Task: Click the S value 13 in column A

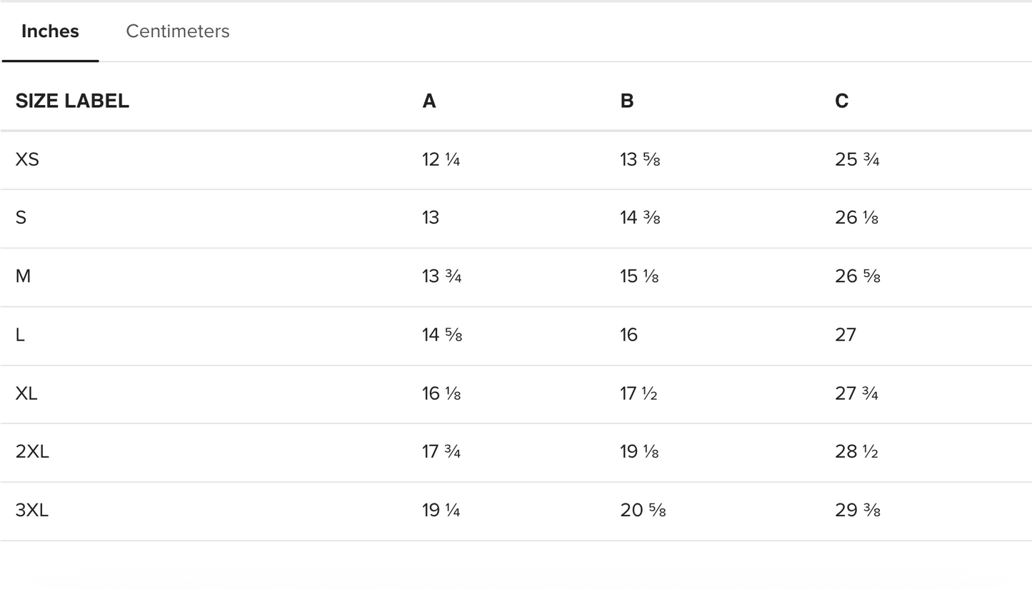Action: pyautogui.click(x=431, y=218)
